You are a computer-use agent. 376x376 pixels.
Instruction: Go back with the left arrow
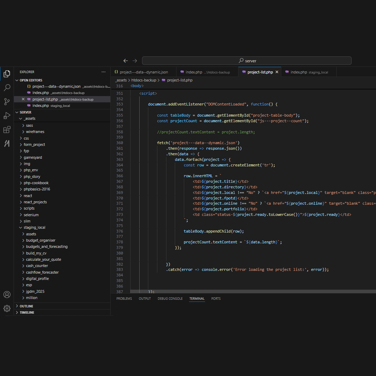point(126,61)
